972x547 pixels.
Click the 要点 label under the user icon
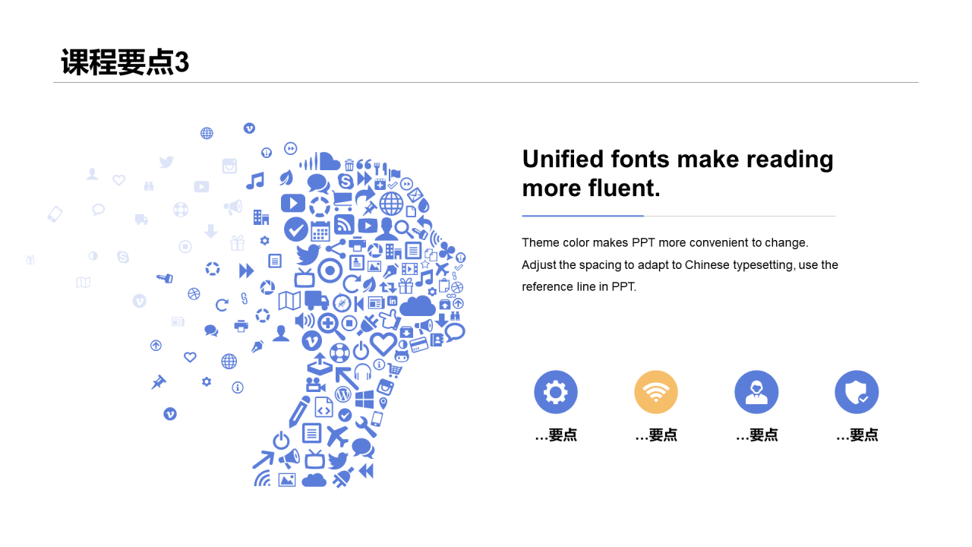point(756,435)
